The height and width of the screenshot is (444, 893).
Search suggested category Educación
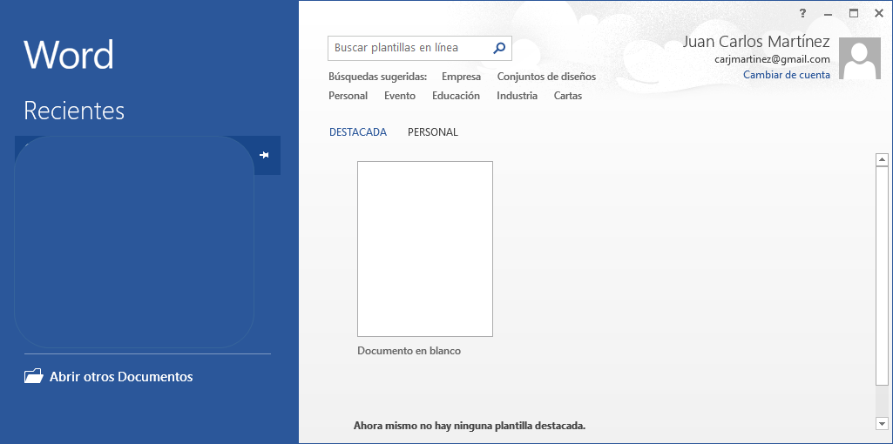click(x=457, y=96)
